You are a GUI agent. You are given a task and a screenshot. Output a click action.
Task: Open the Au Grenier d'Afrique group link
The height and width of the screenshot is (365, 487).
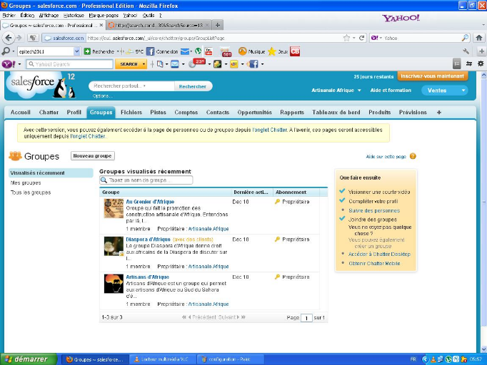[x=150, y=202]
